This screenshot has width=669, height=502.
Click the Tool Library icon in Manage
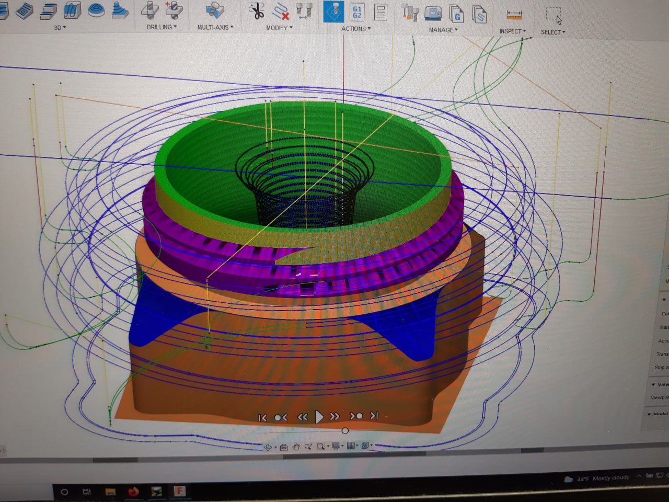(410, 13)
